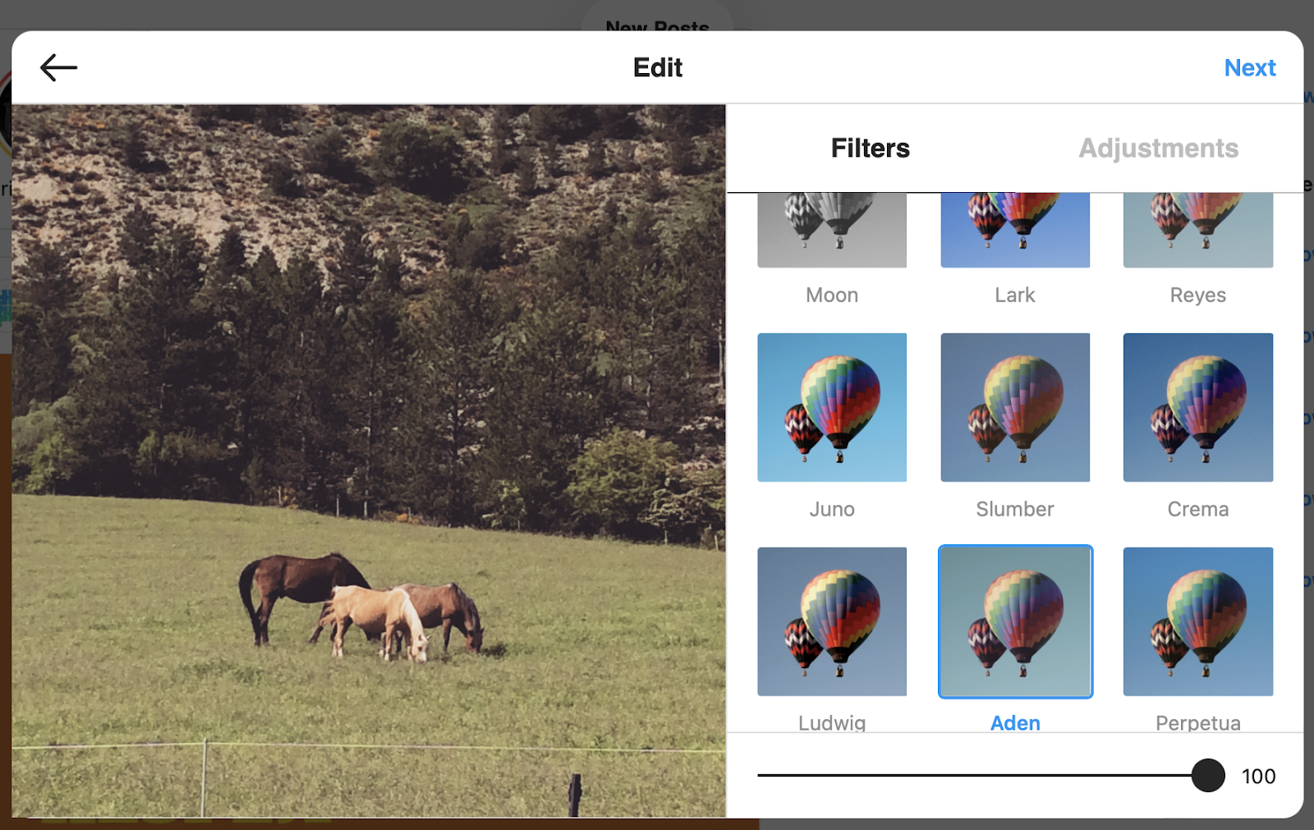The height and width of the screenshot is (830, 1314).
Task: Pick the Perpetua filter thumbnail
Action: [x=1198, y=621]
